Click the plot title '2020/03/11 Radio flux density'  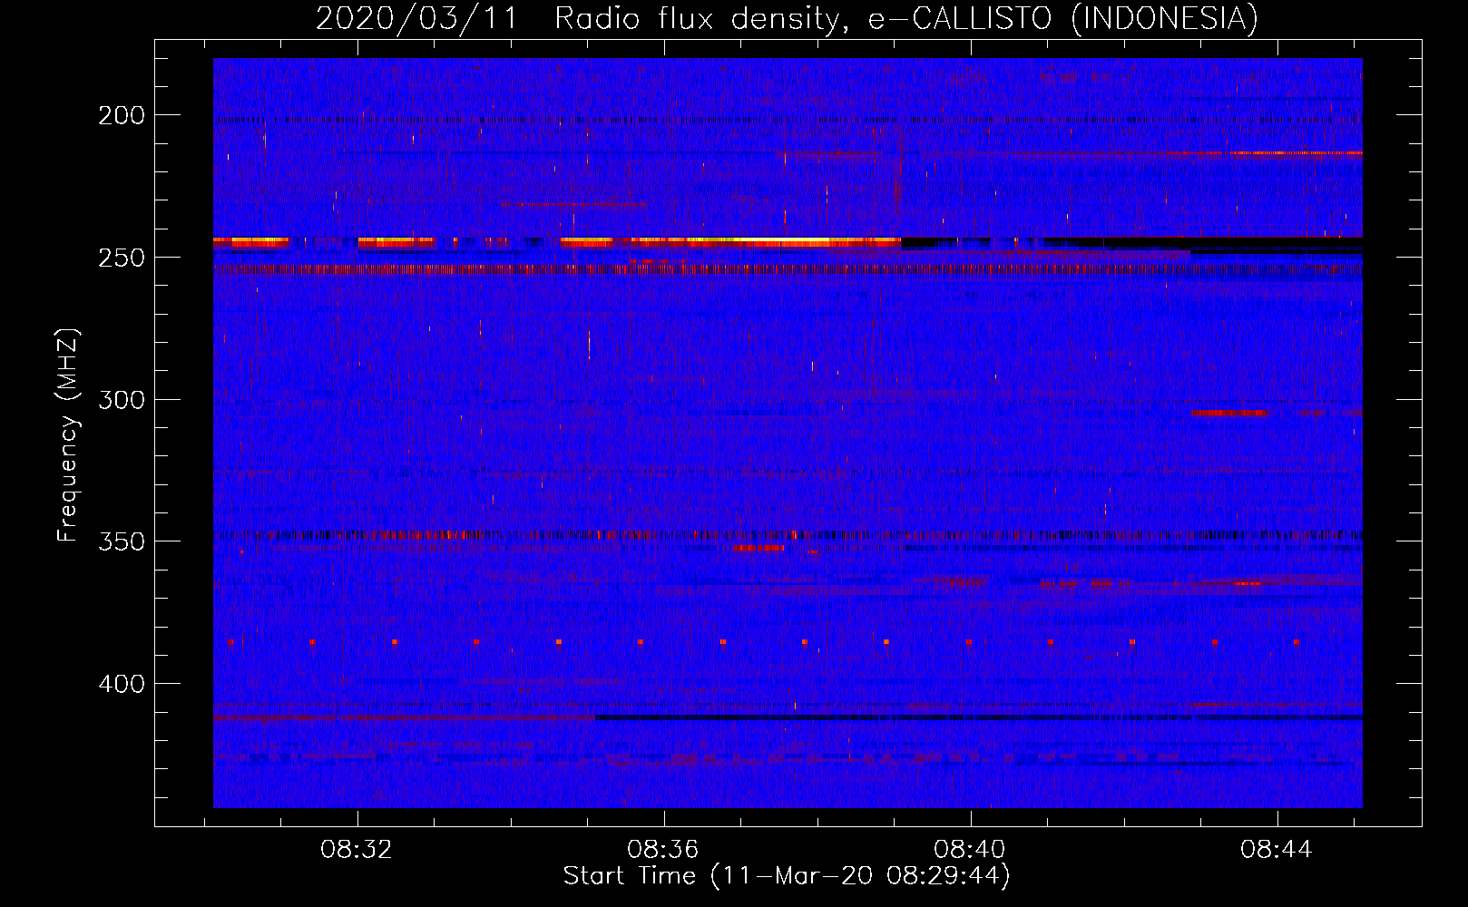tap(579, 19)
